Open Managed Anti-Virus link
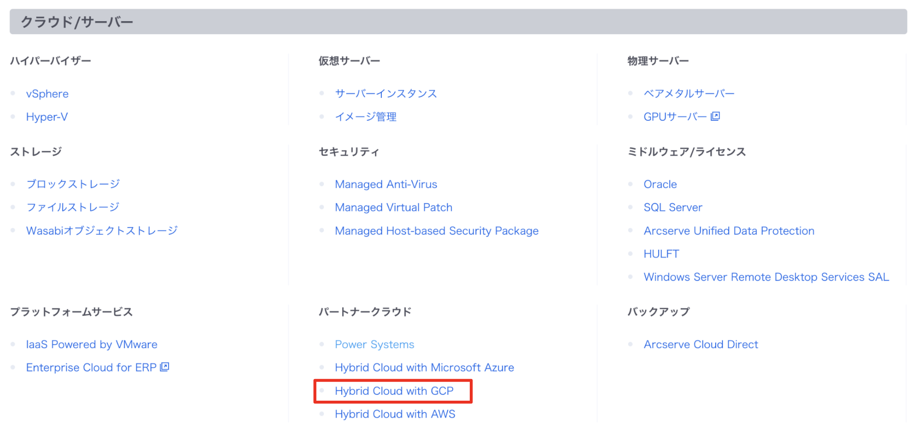Screen dimensions: 917x434 pyautogui.click(x=386, y=184)
